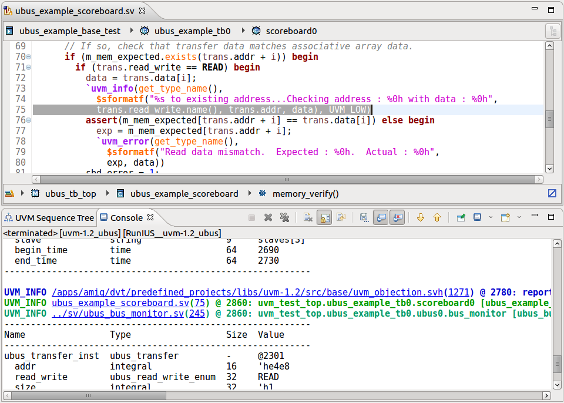Toggle word wrap in the Console
The width and height of the screenshot is (564, 403).
341,217
